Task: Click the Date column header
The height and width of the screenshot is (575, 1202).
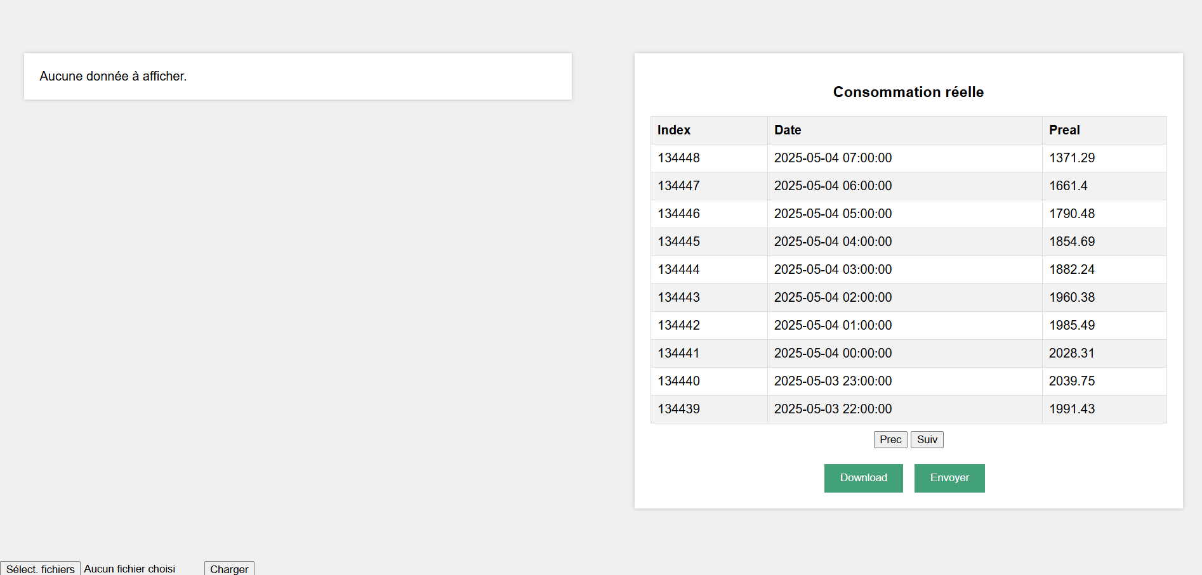Action: 788,130
